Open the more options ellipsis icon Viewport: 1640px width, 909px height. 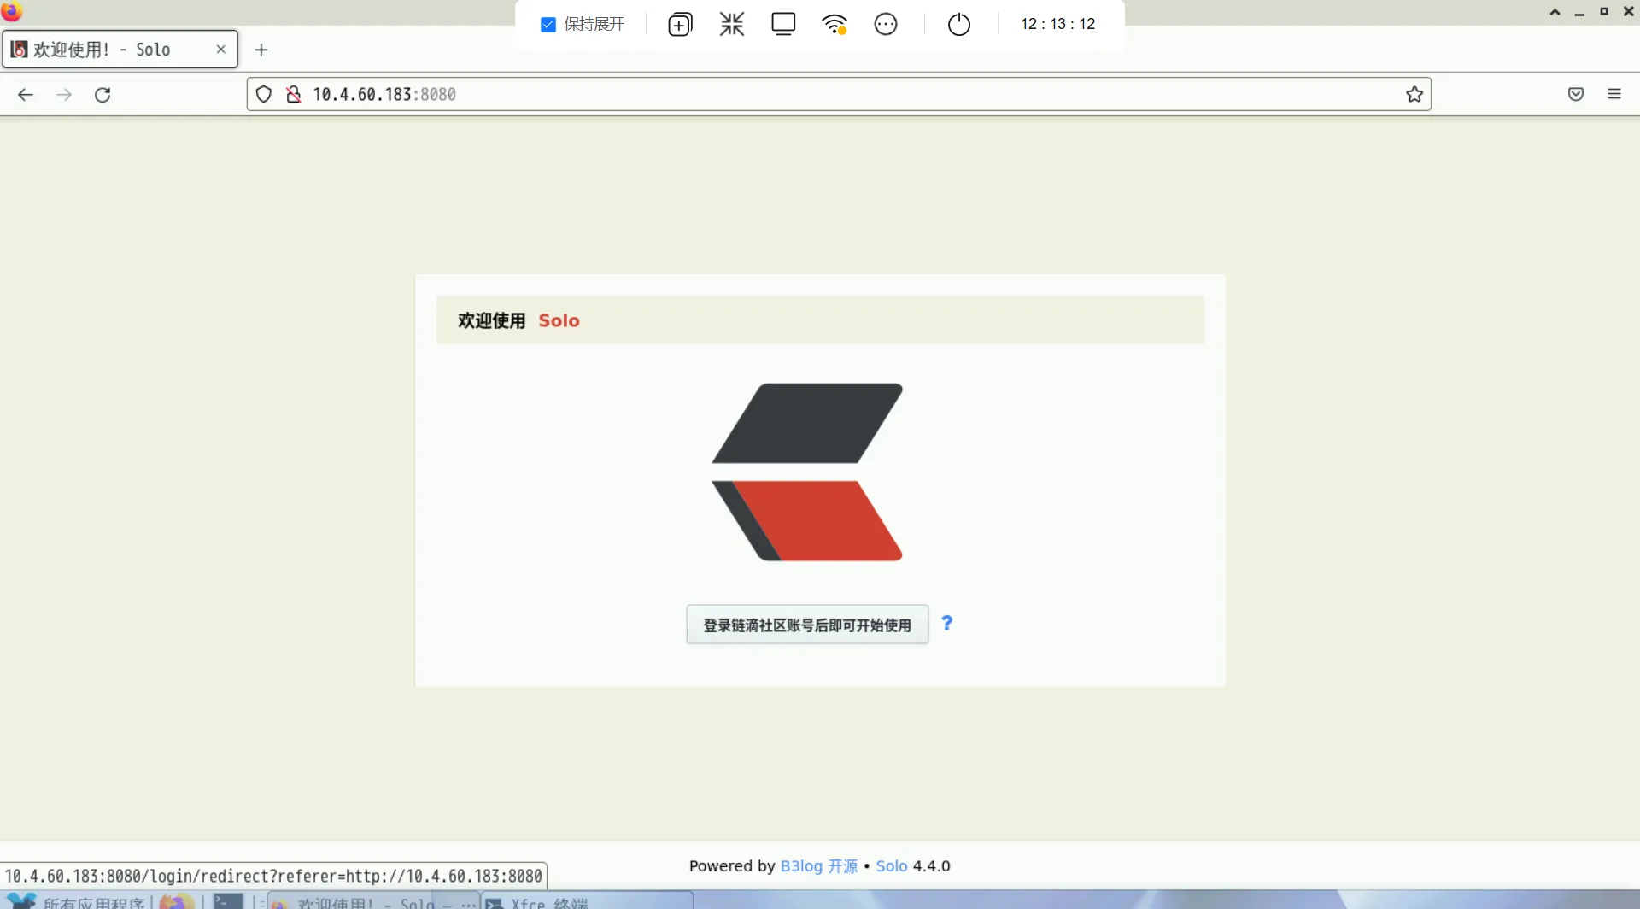(x=886, y=24)
